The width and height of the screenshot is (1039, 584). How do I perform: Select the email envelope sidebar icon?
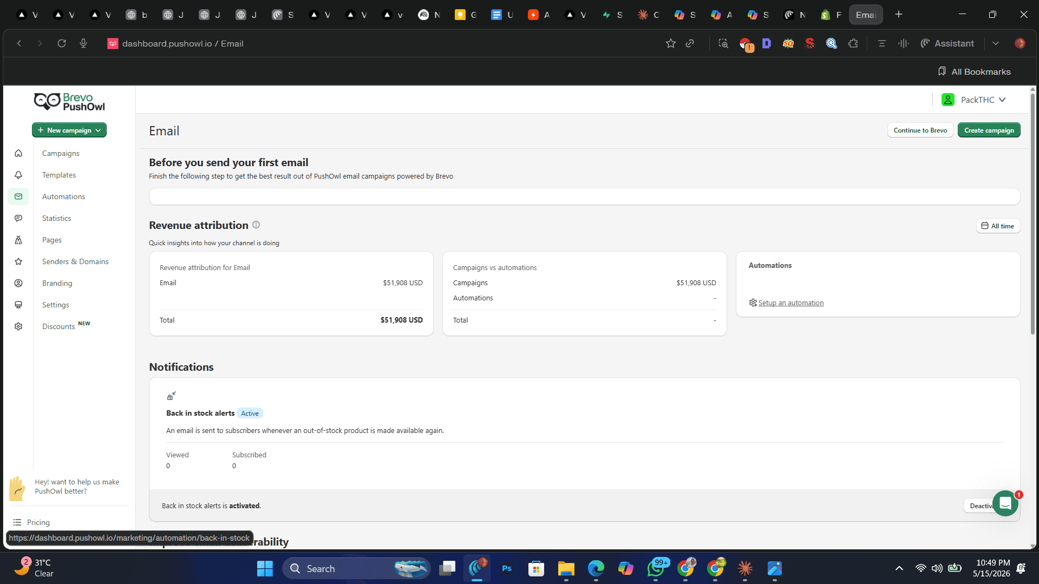(18, 196)
